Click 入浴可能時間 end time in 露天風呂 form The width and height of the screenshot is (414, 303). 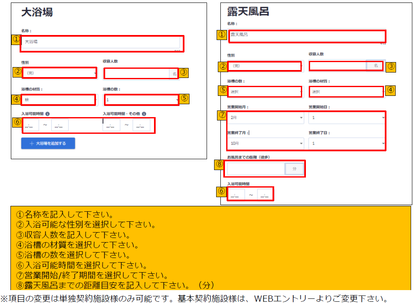pyautogui.click(x=265, y=195)
